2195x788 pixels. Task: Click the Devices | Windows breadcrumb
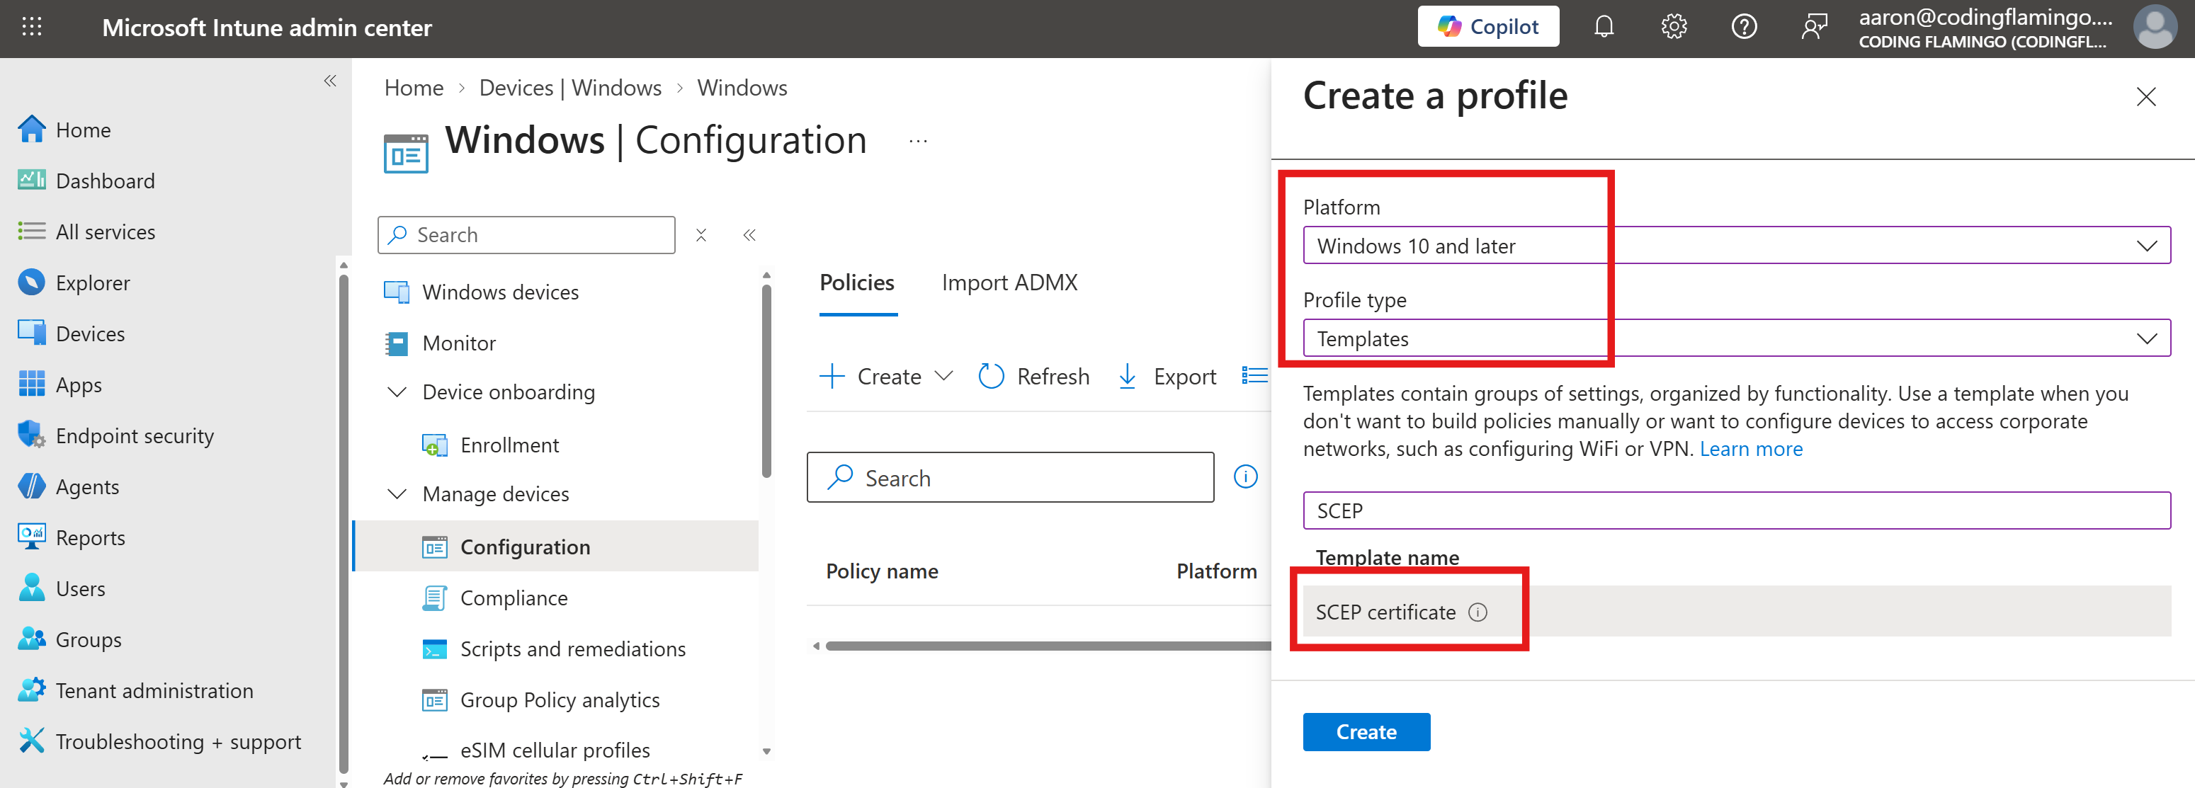[570, 88]
